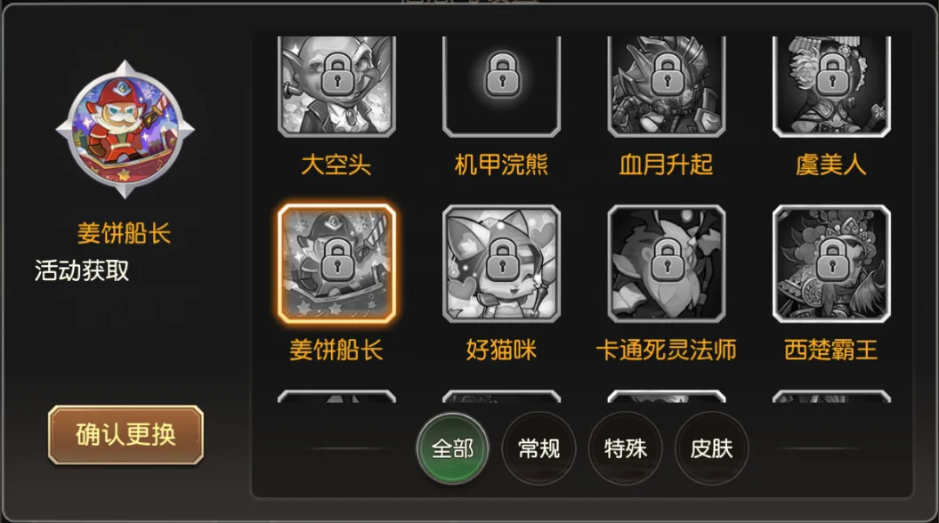Choose the 血月升起 avatar icon

pyautogui.click(x=667, y=87)
